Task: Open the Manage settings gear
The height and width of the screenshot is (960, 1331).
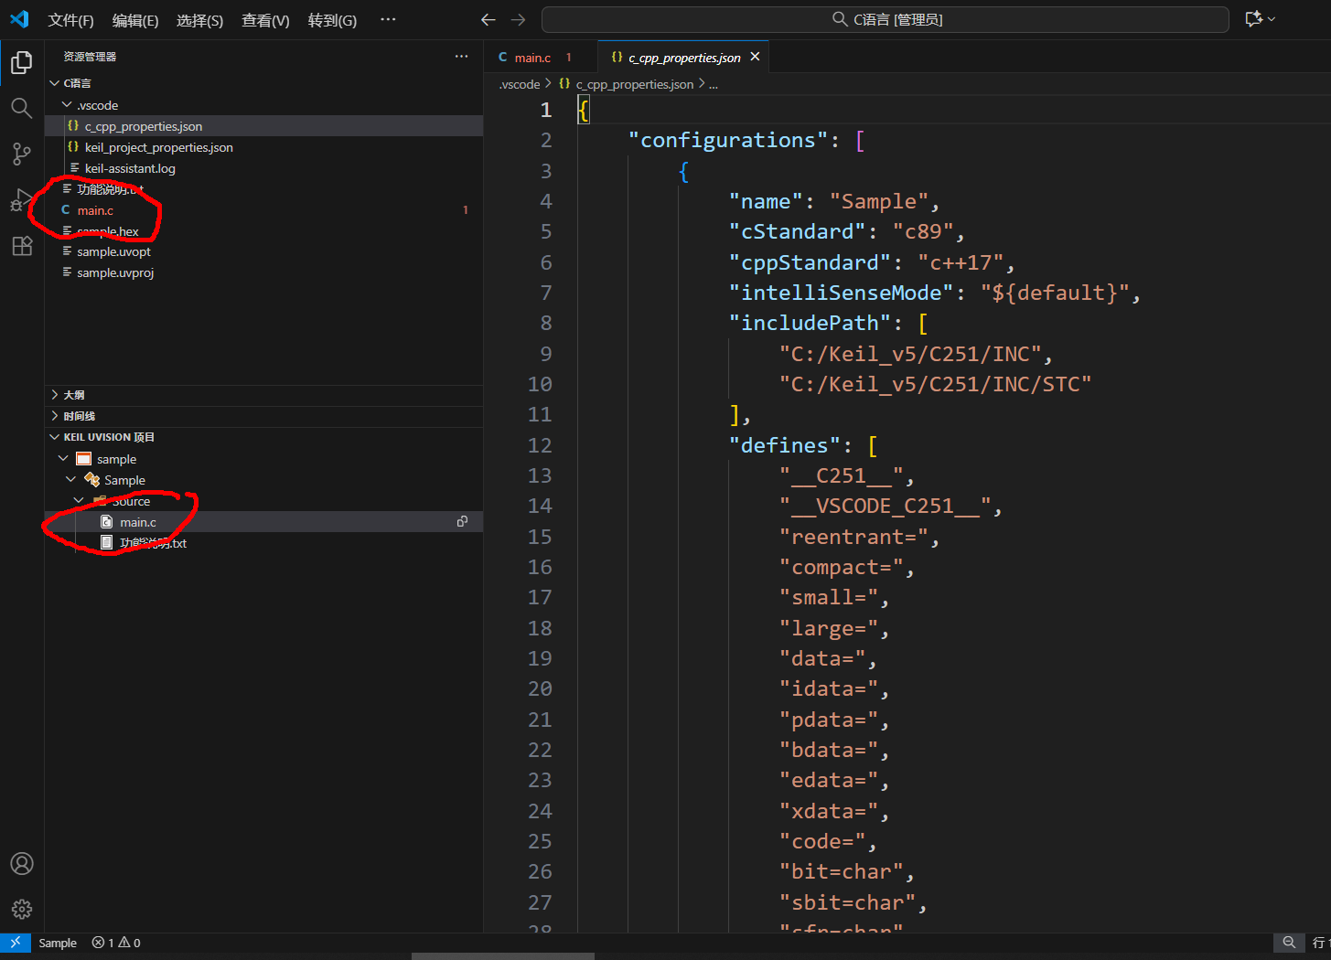Action: (x=22, y=909)
